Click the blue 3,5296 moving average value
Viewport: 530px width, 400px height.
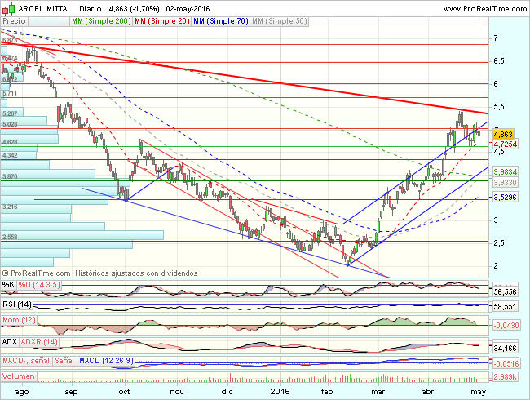click(x=506, y=197)
